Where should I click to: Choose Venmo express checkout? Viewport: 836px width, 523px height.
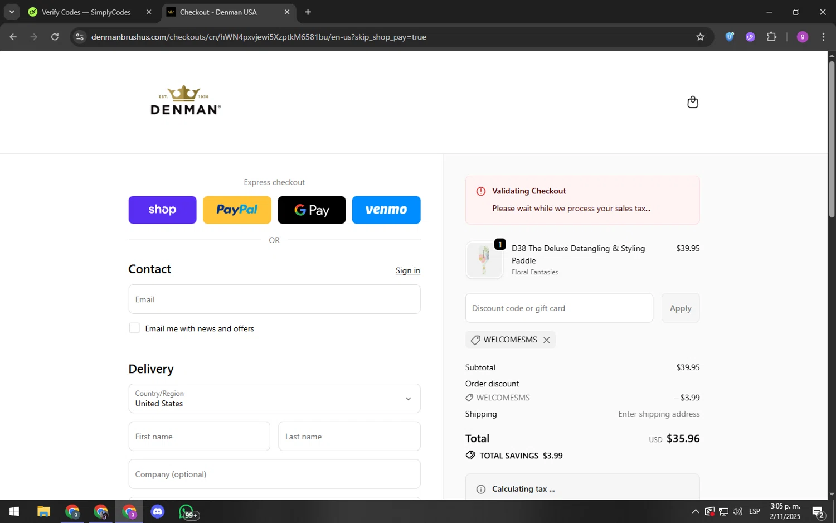386,210
